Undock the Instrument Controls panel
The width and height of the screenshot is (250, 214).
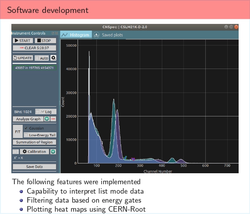click(x=53, y=33)
